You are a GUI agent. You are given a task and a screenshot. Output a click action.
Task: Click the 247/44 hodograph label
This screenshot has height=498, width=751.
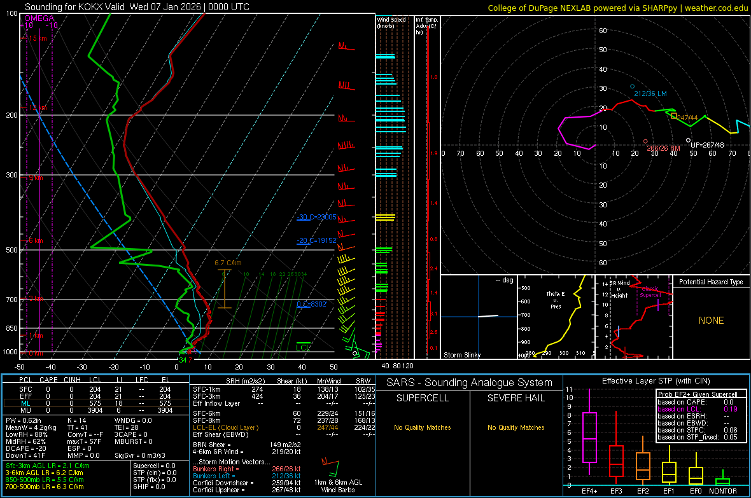tap(687, 117)
